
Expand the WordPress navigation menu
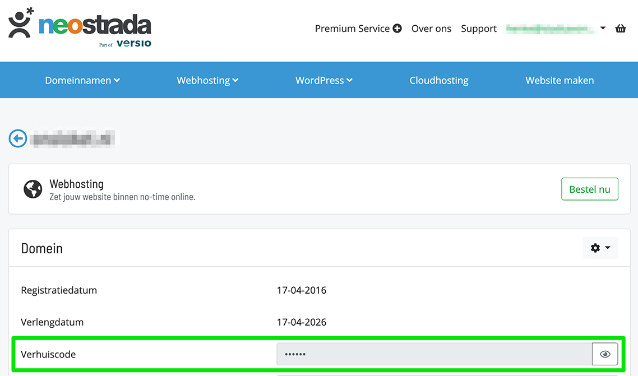pyautogui.click(x=323, y=80)
